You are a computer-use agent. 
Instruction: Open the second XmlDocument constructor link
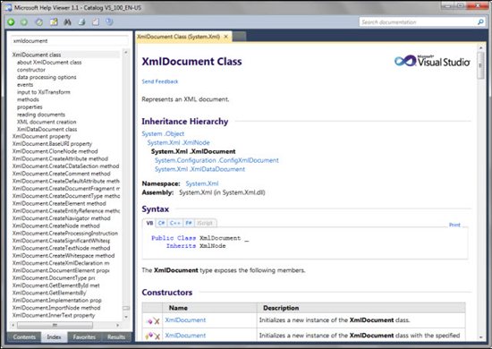pos(185,336)
